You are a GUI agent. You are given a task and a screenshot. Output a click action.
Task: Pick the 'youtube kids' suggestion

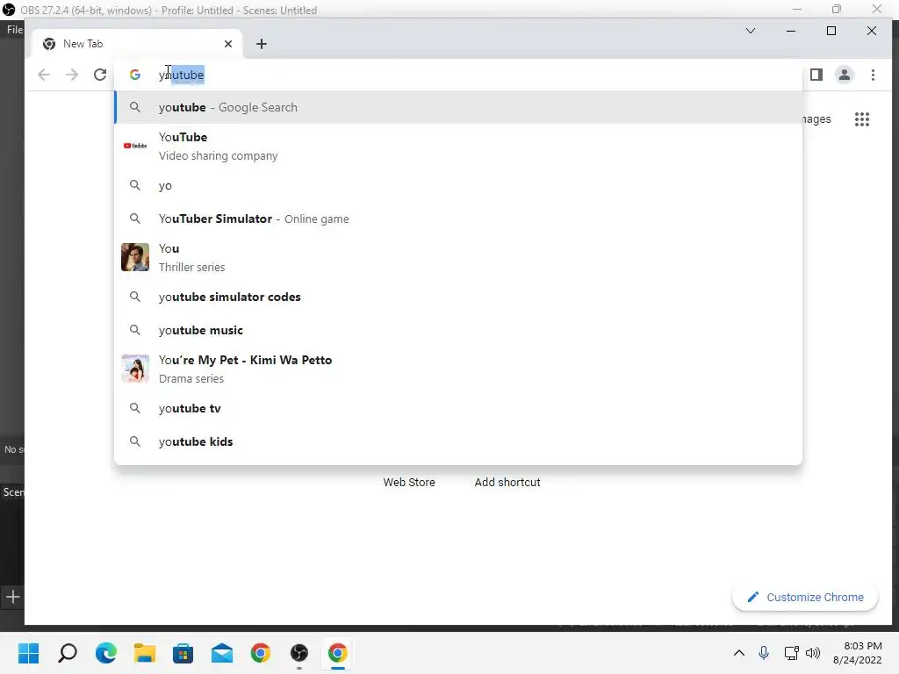[x=458, y=441]
